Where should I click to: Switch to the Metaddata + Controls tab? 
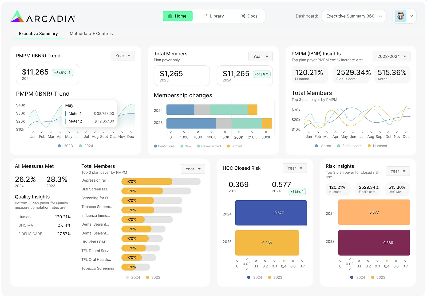click(91, 34)
